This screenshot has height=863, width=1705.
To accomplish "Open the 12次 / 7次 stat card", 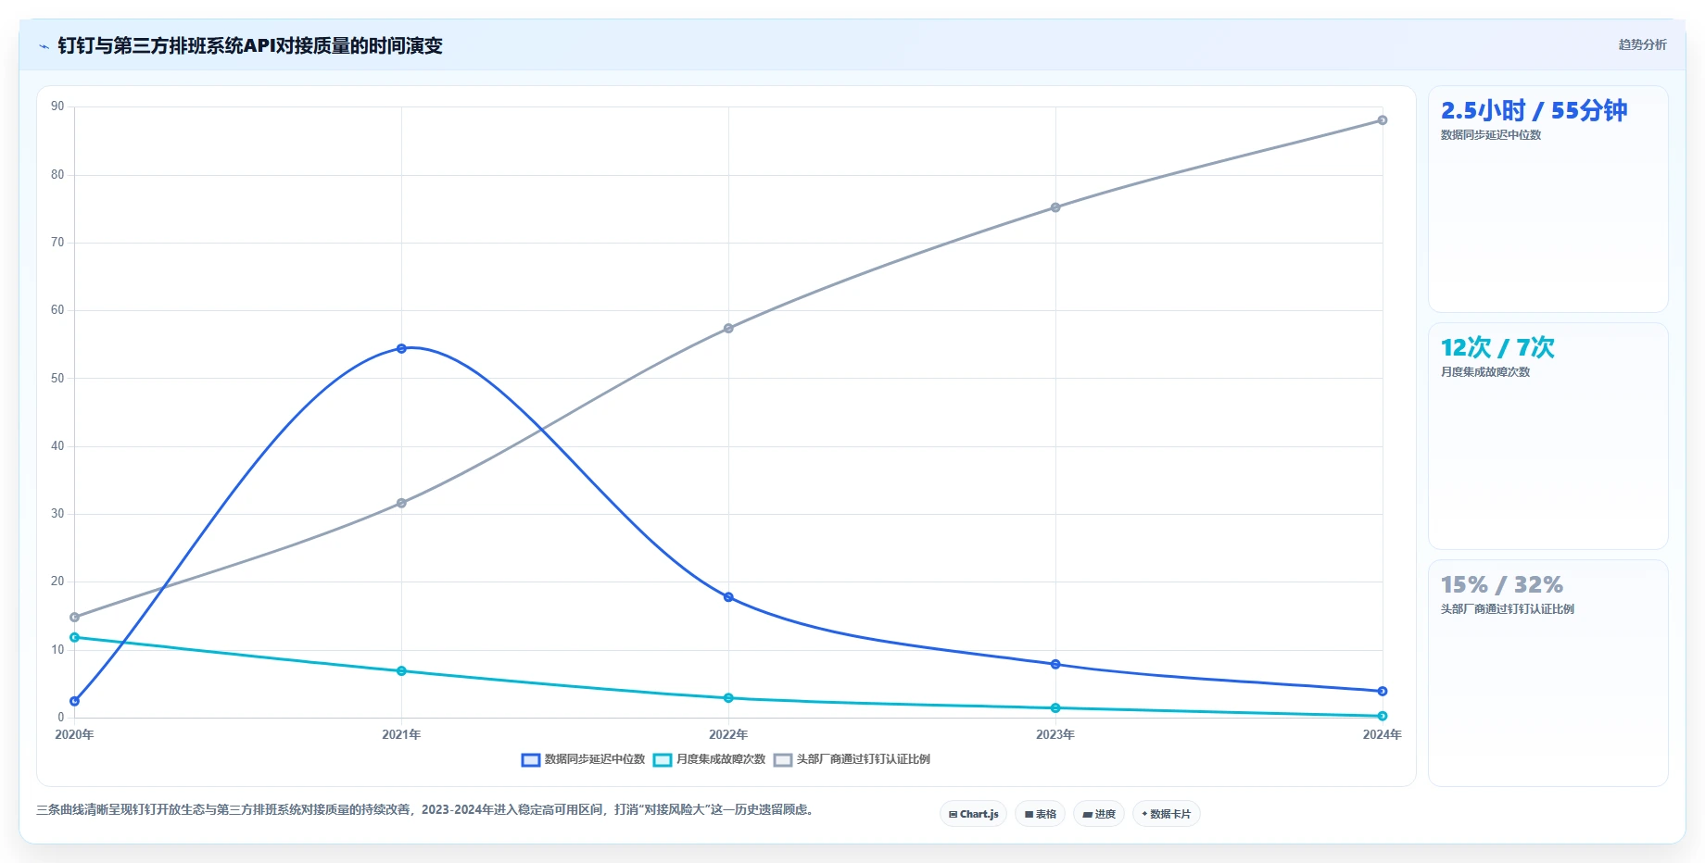I will (1547, 436).
